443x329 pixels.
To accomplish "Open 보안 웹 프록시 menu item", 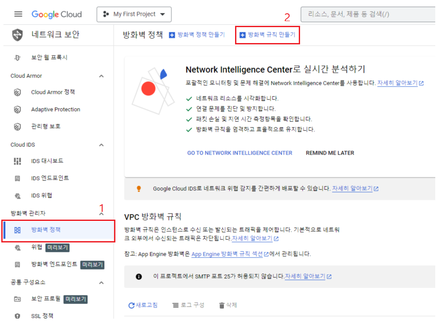I will click(49, 57).
